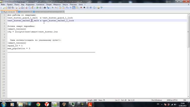Cut selection with the scissors icon
The image size is (190, 107).
pos(26,8)
